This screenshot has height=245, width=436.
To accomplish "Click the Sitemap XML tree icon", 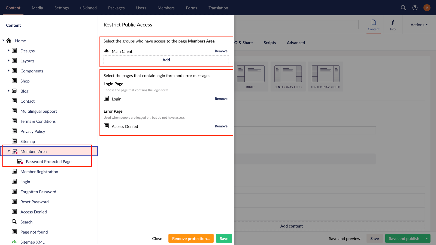I will point(14,242).
